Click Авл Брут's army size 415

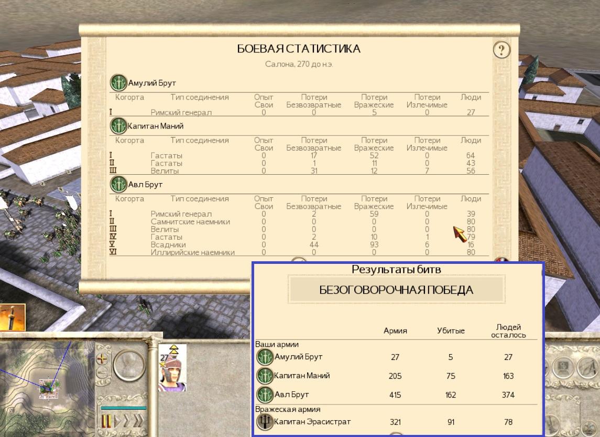[x=395, y=395]
